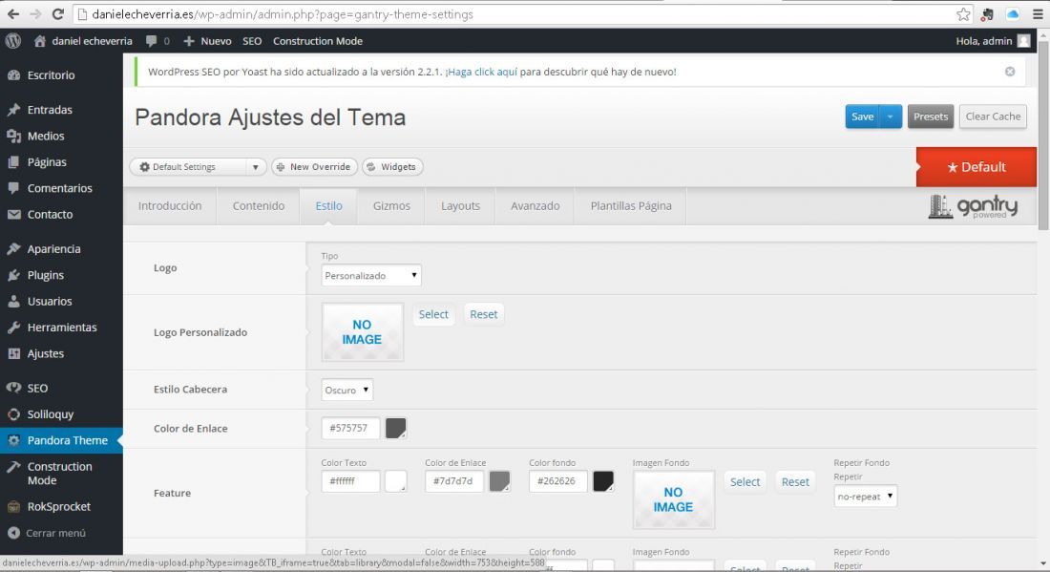This screenshot has height=572, width=1050.
Task: Follow the Haga click aquí link
Action: tap(482, 72)
